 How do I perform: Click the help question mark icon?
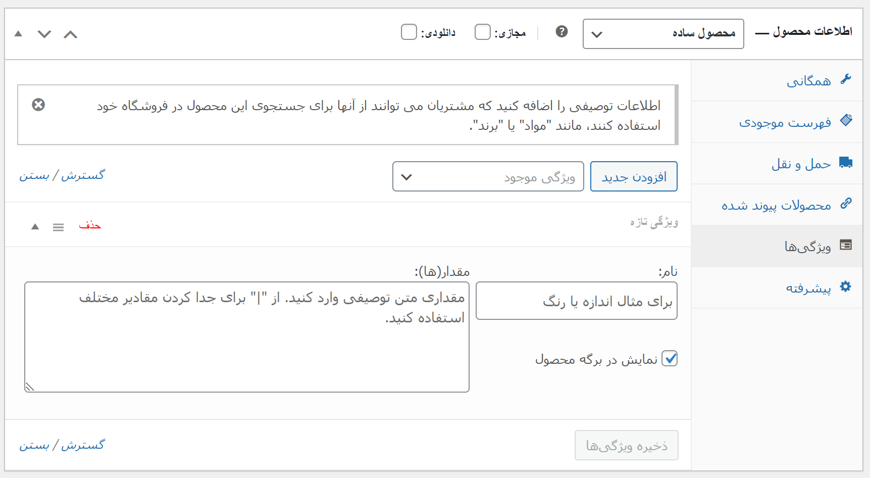pos(561,32)
